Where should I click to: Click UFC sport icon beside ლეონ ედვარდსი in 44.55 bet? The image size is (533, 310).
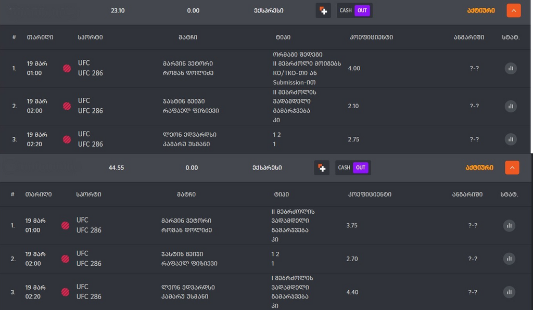pyautogui.click(x=65, y=292)
